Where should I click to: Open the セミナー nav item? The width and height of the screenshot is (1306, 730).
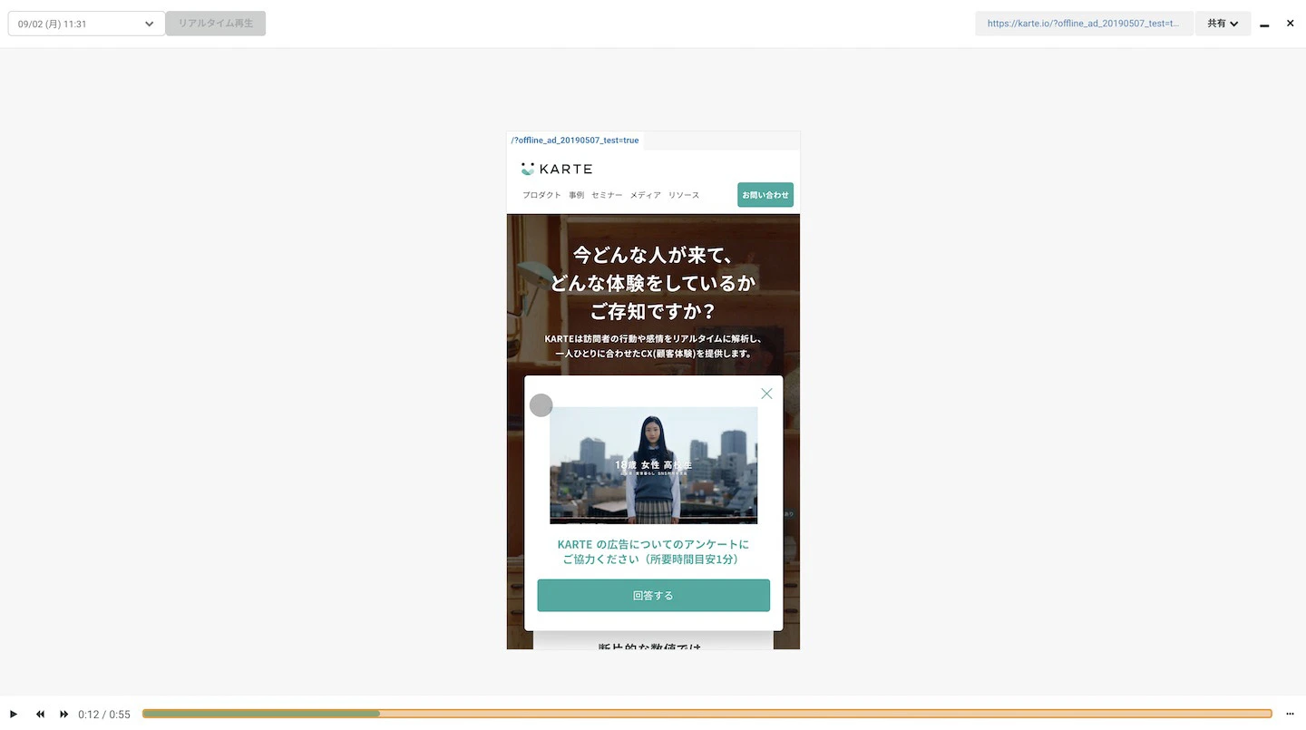(607, 195)
